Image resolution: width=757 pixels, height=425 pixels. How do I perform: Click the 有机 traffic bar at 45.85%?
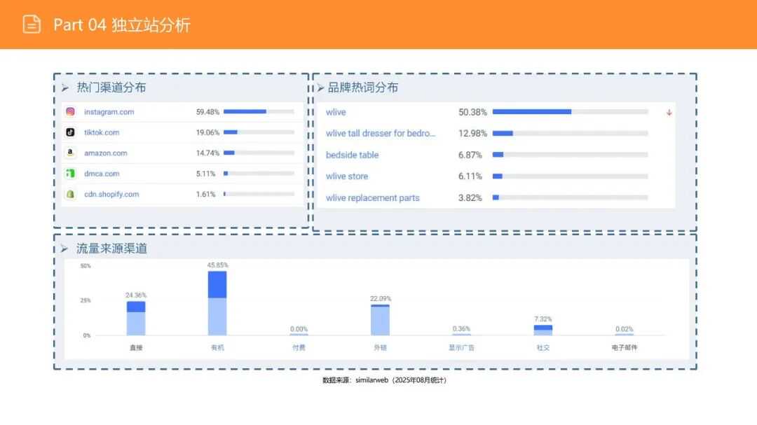pyautogui.click(x=217, y=303)
